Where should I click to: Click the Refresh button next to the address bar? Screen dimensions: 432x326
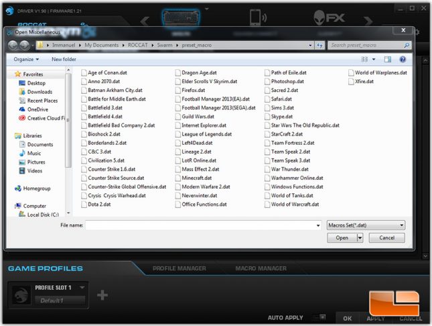(319, 45)
